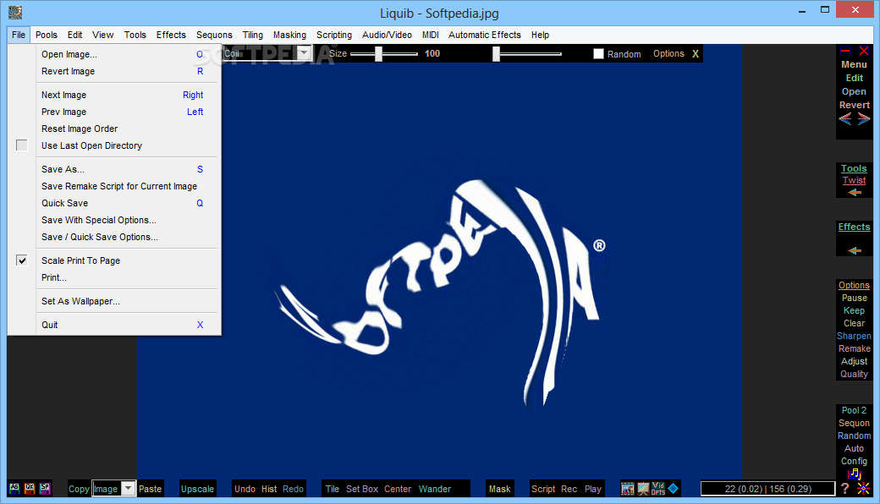The image size is (880, 504).
Task: Click the presentation easel icon
Action: click(643, 489)
